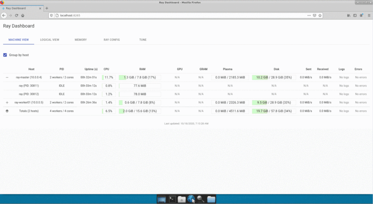Open the blue folder in taskbar
Viewport: 373px width, 204px height.
click(x=211, y=199)
